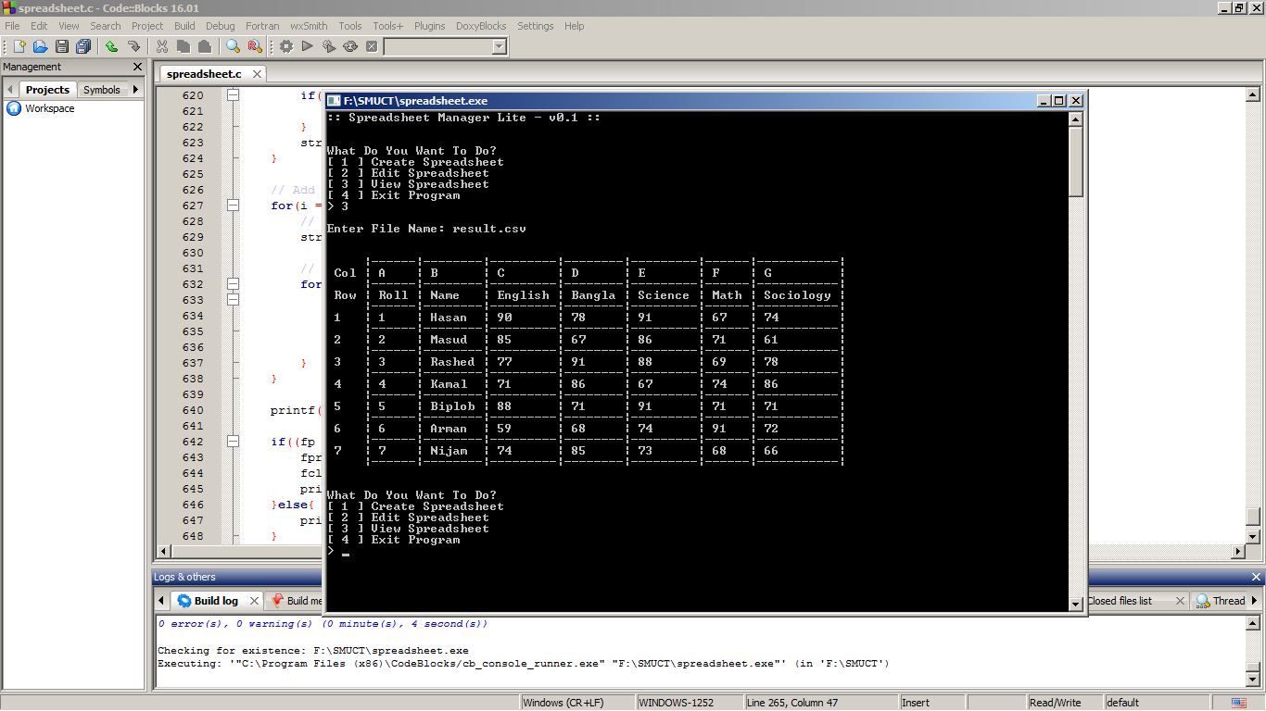Click the Redo arrow icon

tap(133, 46)
